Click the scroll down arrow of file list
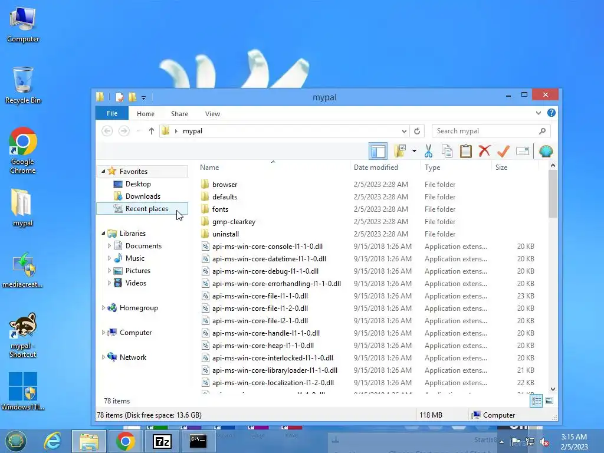The width and height of the screenshot is (604, 453). [x=553, y=389]
